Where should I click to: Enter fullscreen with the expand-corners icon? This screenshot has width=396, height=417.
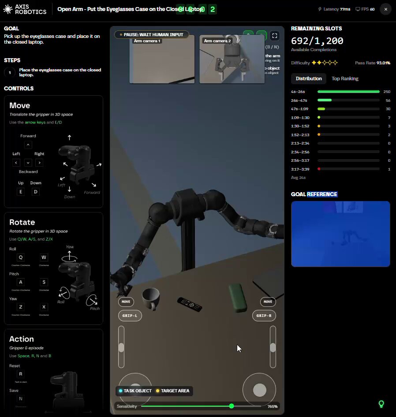click(275, 36)
